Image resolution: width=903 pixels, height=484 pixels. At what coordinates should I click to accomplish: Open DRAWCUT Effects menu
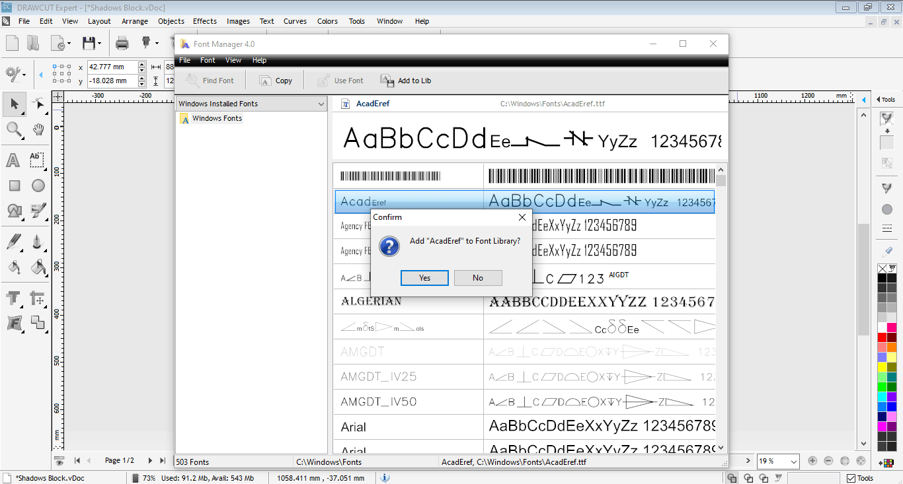(x=205, y=21)
